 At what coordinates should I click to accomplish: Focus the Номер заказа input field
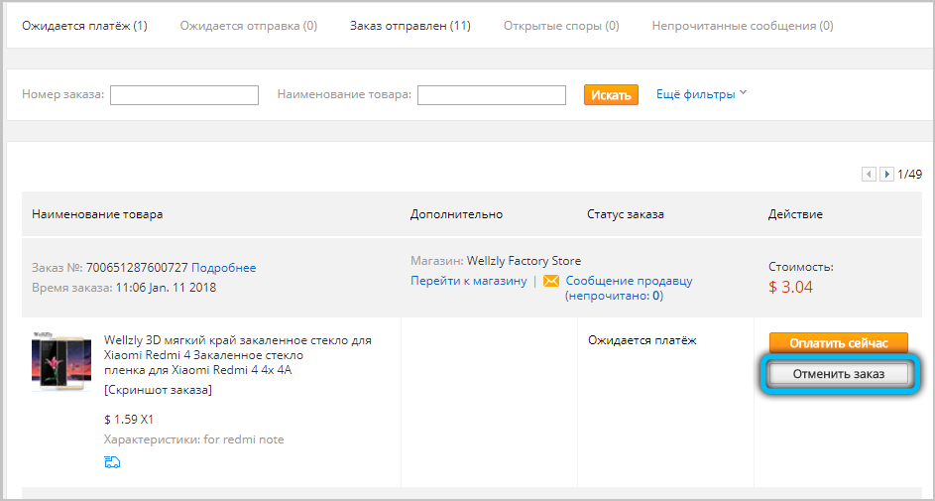(184, 95)
